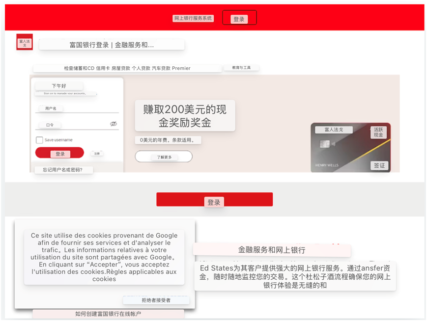Click the French cookie notice text

(104, 257)
